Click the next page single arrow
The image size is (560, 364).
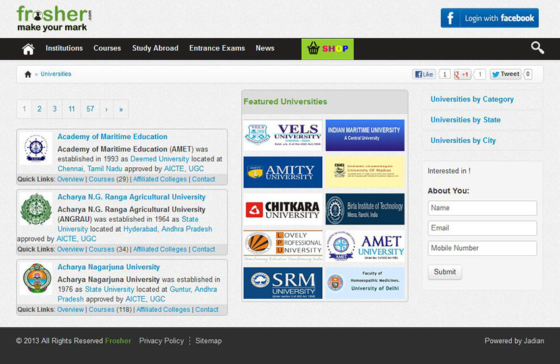(107, 109)
